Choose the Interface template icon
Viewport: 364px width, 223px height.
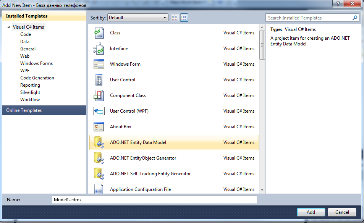[99, 48]
